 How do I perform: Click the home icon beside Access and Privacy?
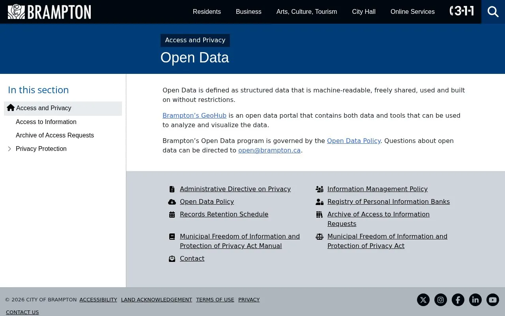(11, 108)
